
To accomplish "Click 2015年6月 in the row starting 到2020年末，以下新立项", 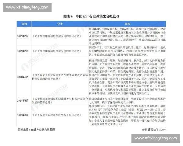I will 23,51.
